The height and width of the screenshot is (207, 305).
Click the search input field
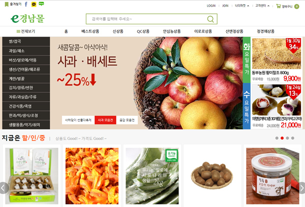pyautogui.click(x=147, y=19)
